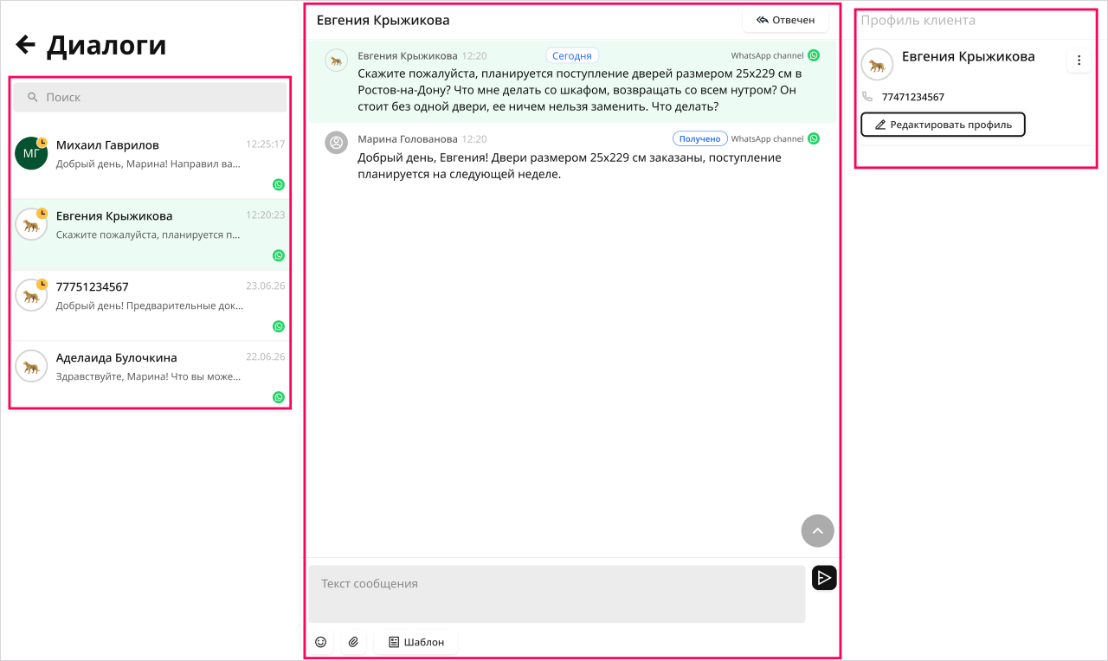Open the dialog with Михаил Гаврилов
The width and height of the screenshot is (1108, 661).
click(x=150, y=164)
